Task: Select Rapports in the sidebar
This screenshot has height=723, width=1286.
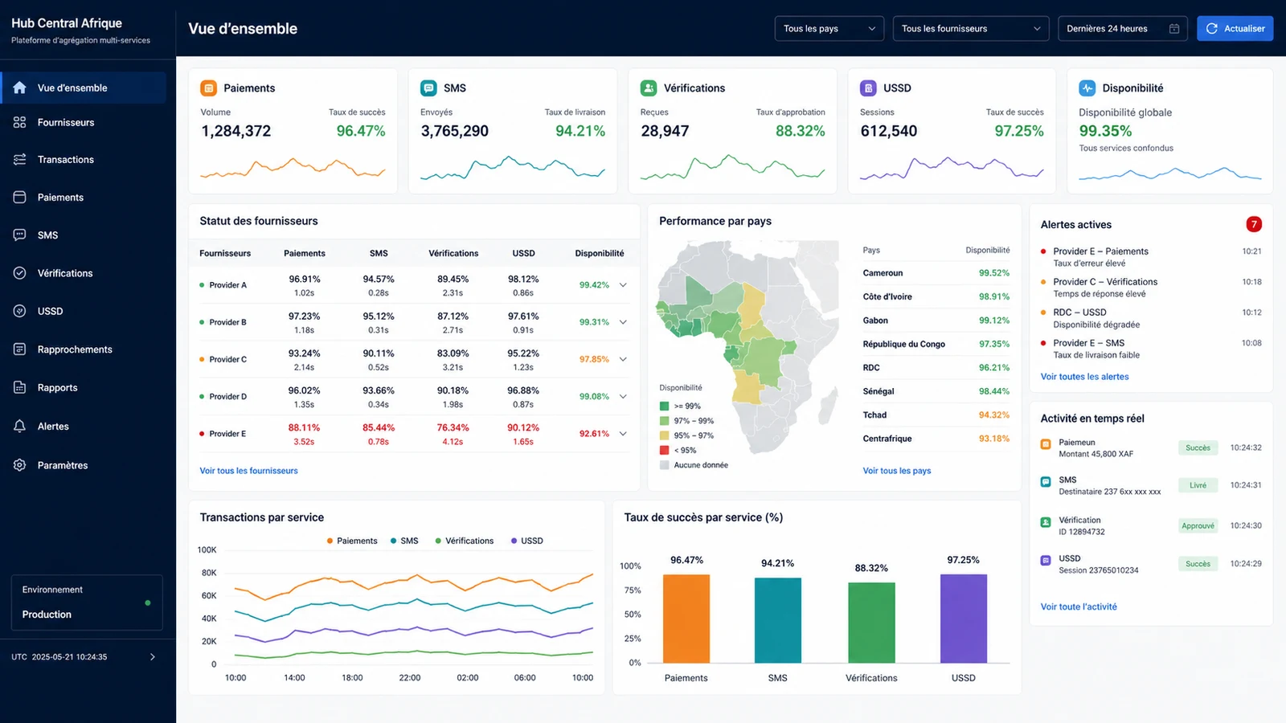Action: 84,387
